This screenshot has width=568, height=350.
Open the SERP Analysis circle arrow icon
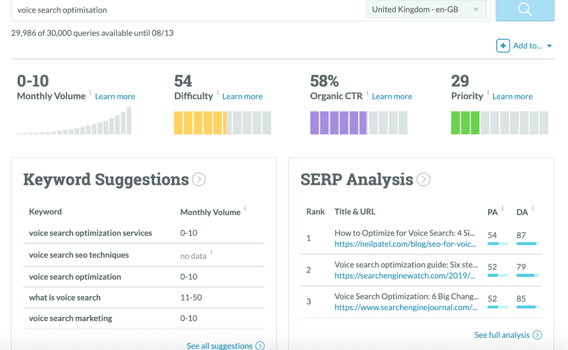[423, 179]
